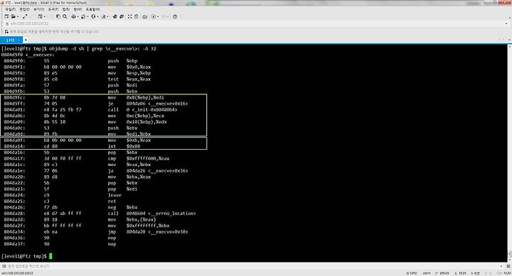Click the '0804d9f0 <__execve>:' header line

click(28, 55)
